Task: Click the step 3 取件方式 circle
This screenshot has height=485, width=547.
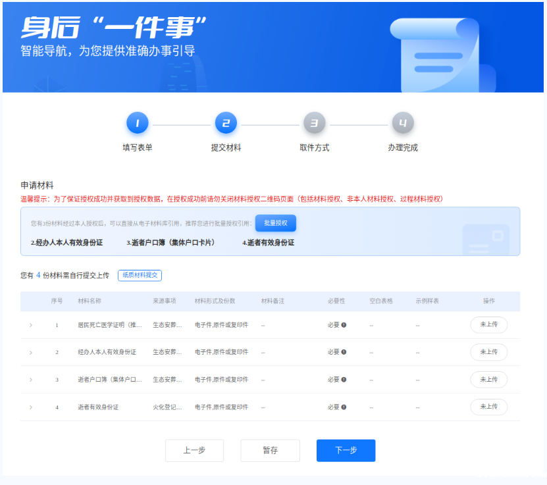Action: 314,123
